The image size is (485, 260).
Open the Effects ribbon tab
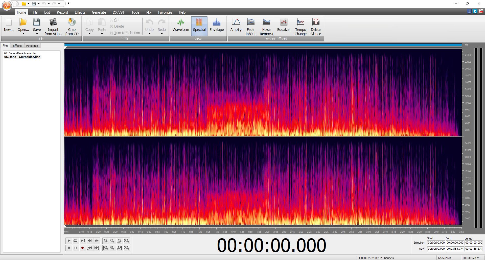(x=80, y=12)
